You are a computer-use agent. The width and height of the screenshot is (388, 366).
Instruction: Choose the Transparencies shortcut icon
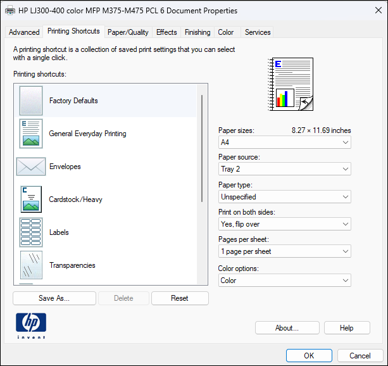point(31,265)
